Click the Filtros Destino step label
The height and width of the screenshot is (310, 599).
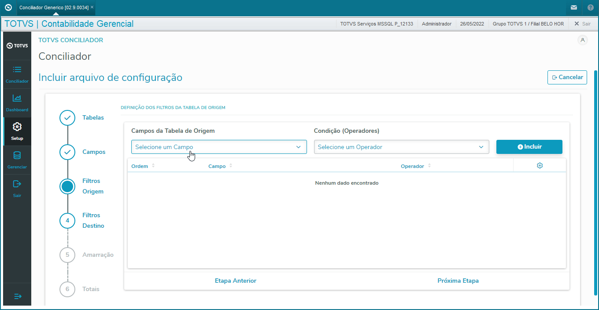[x=93, y=220]
